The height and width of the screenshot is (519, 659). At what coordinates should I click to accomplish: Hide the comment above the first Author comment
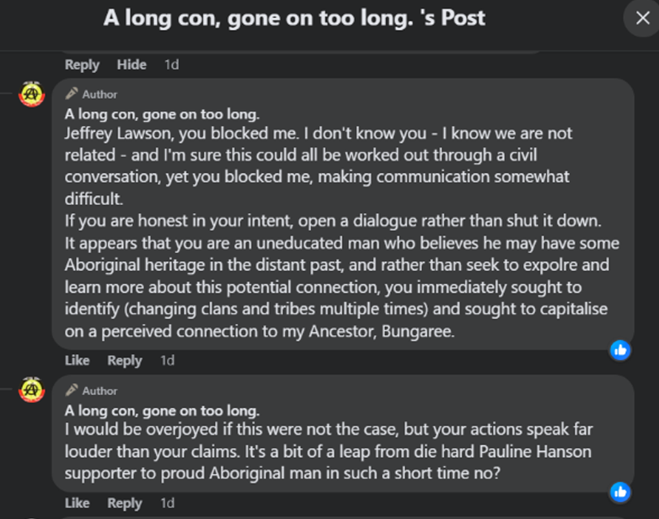[x=131, y=65]
